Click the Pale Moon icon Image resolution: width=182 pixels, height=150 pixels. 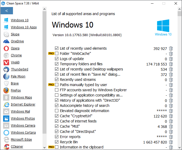pos(6,76)
